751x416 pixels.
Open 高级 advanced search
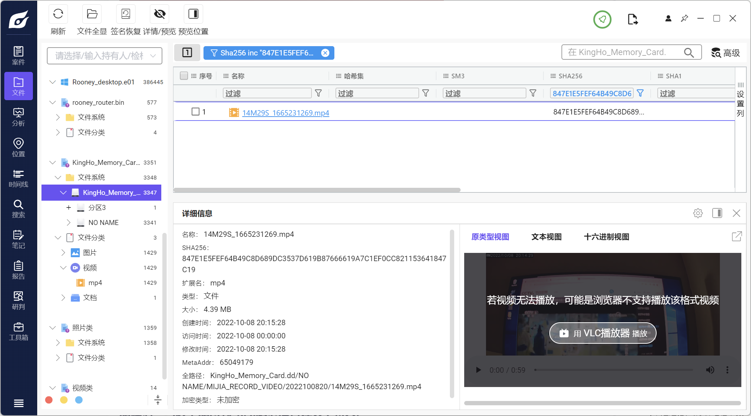(725, 53)
